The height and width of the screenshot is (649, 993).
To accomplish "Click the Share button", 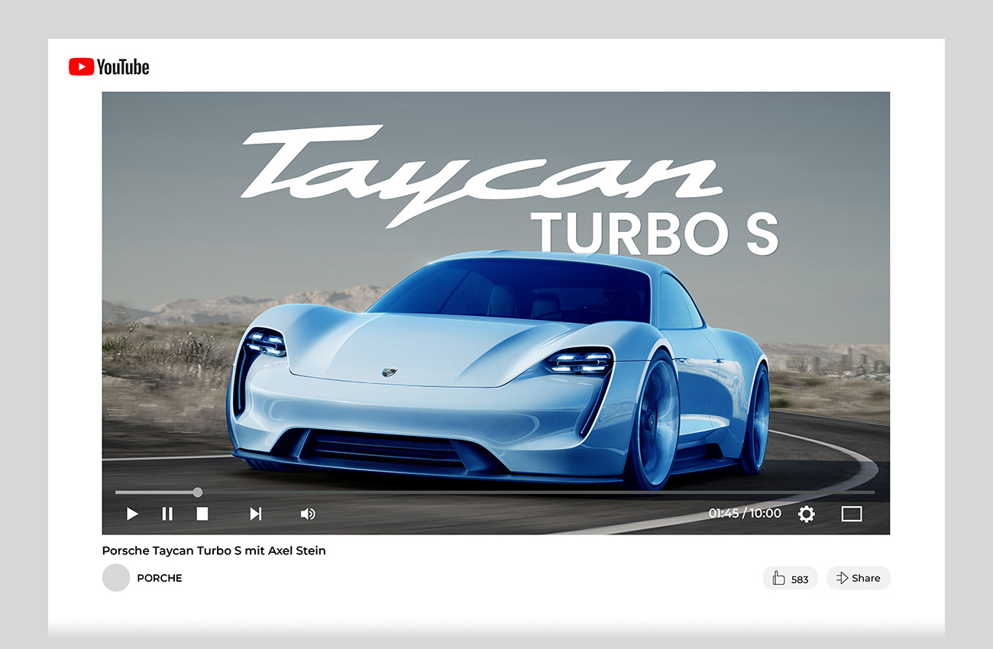I will (859, 578).
